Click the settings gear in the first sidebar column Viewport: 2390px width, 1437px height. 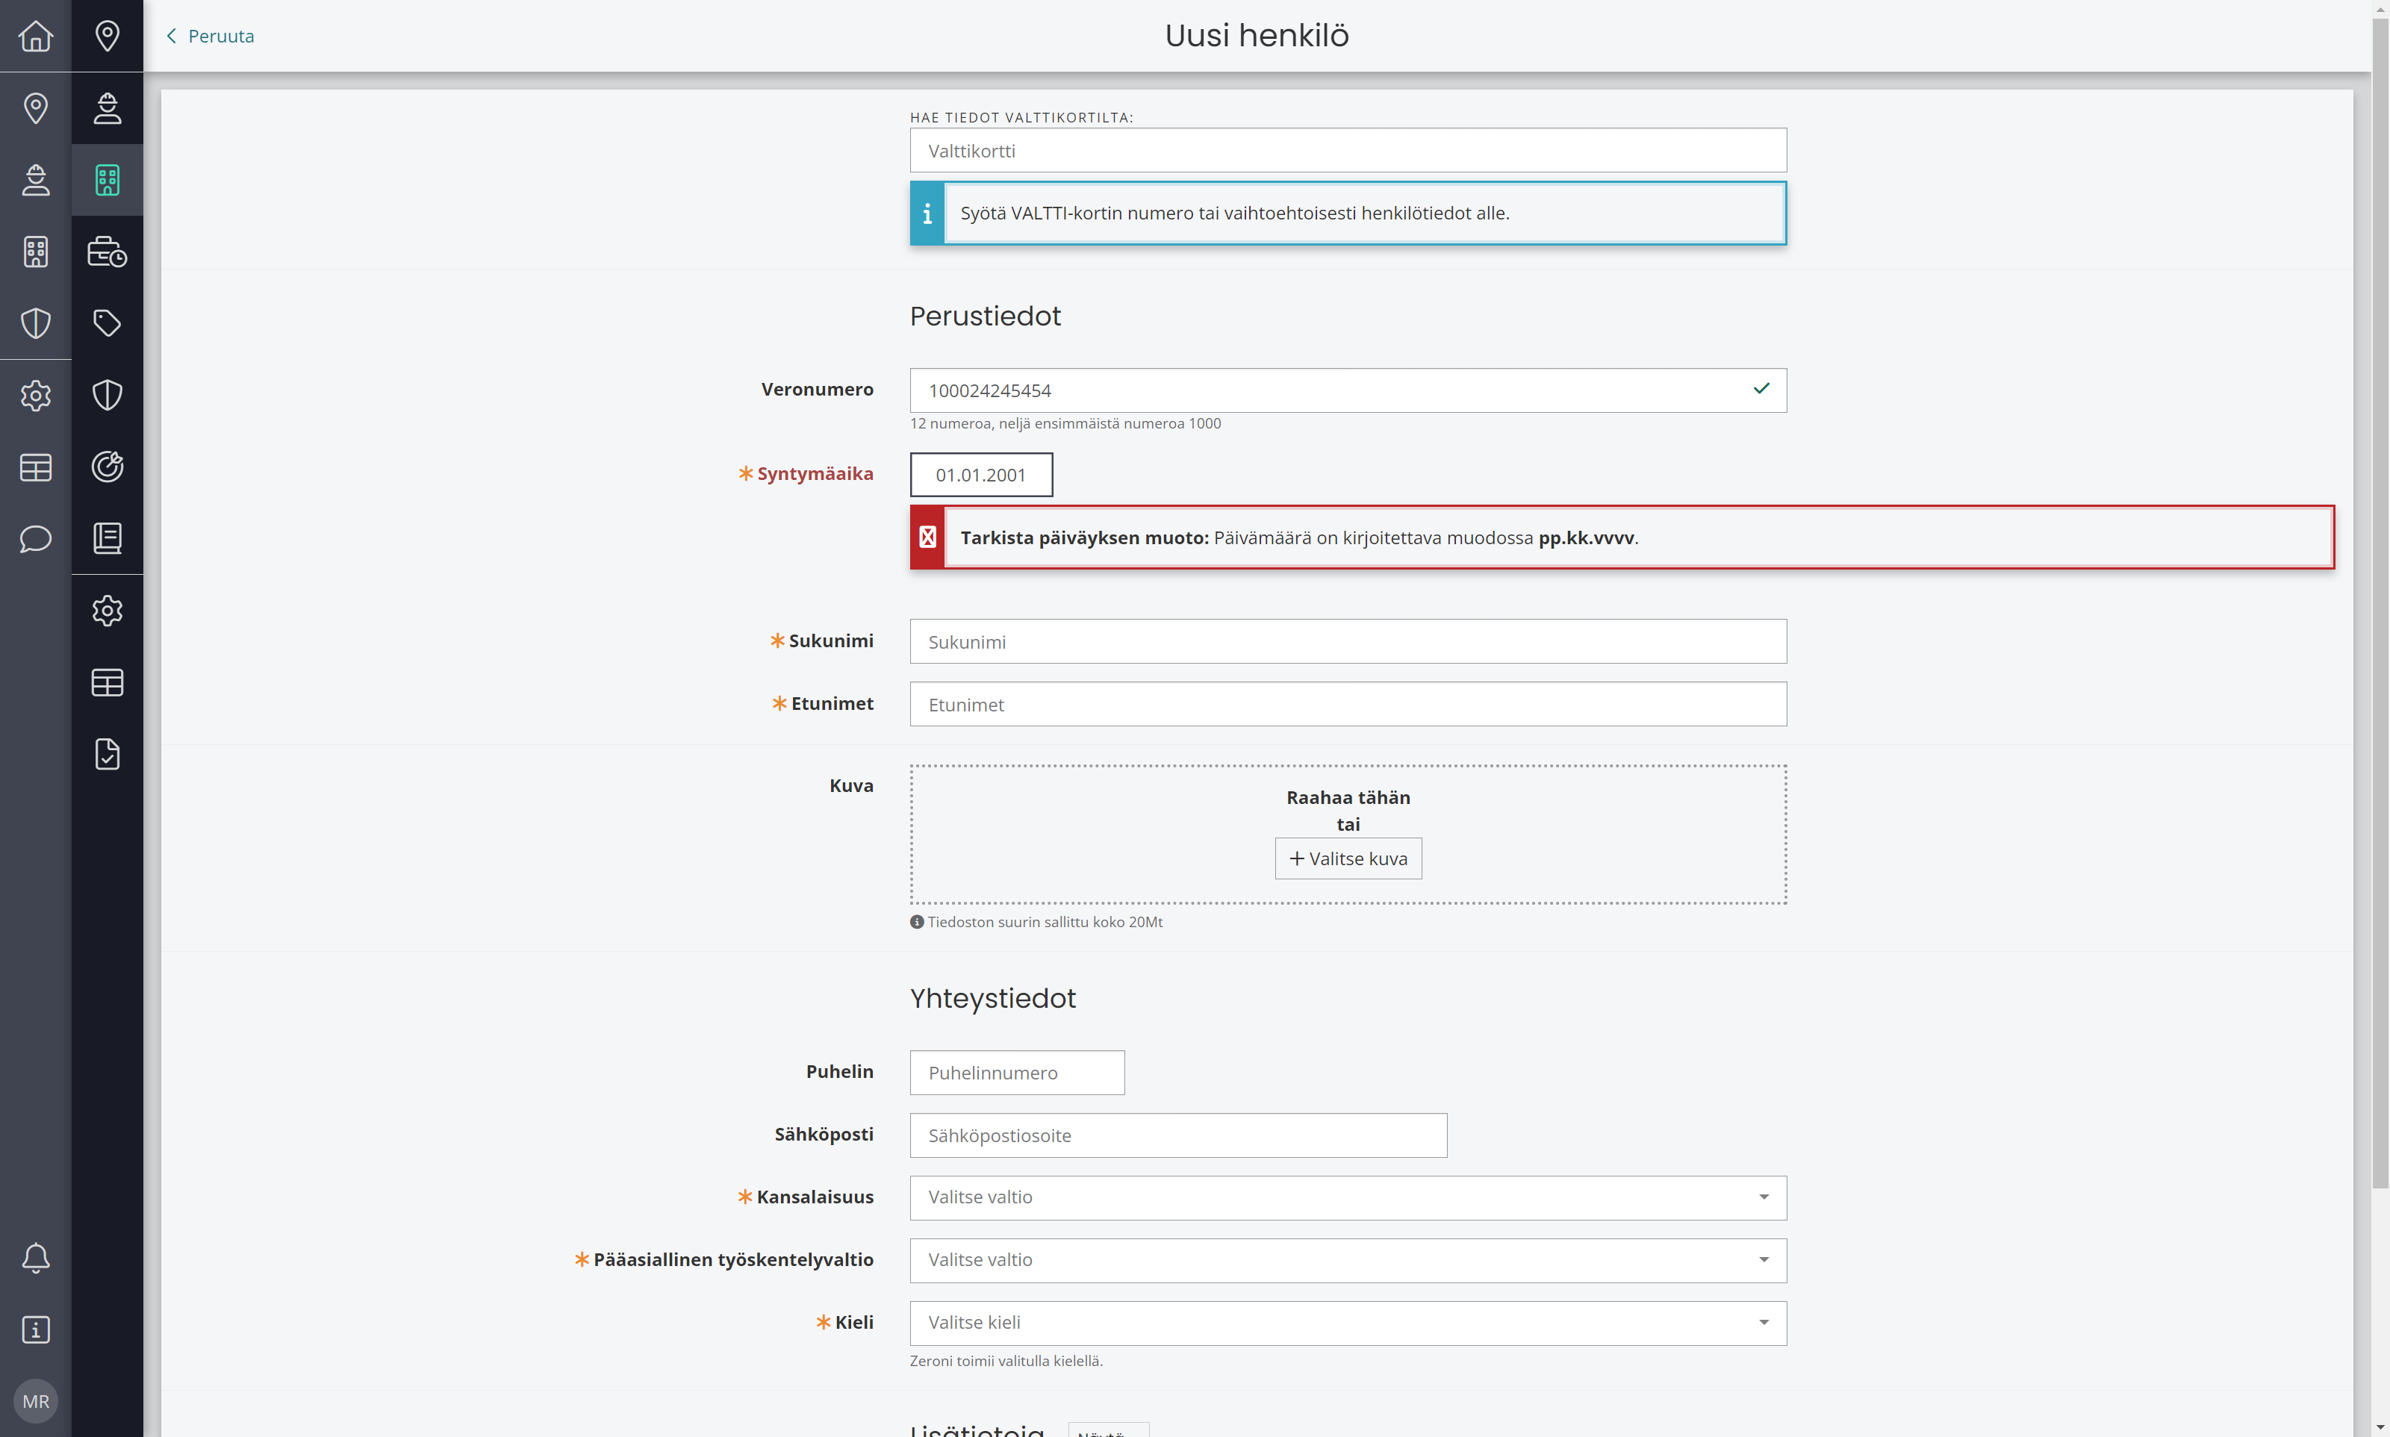point(36,395)
